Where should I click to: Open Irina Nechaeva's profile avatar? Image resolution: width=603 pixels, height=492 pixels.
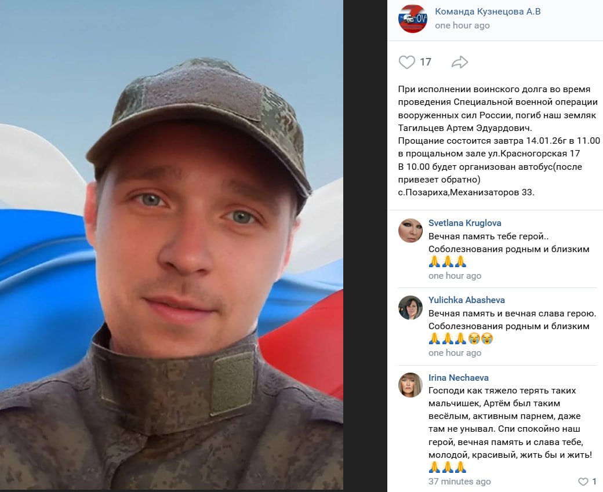point(411,385)
